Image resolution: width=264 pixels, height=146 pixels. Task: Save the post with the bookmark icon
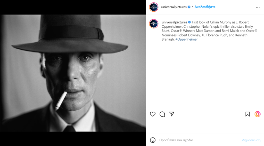(x=247, y=114)
